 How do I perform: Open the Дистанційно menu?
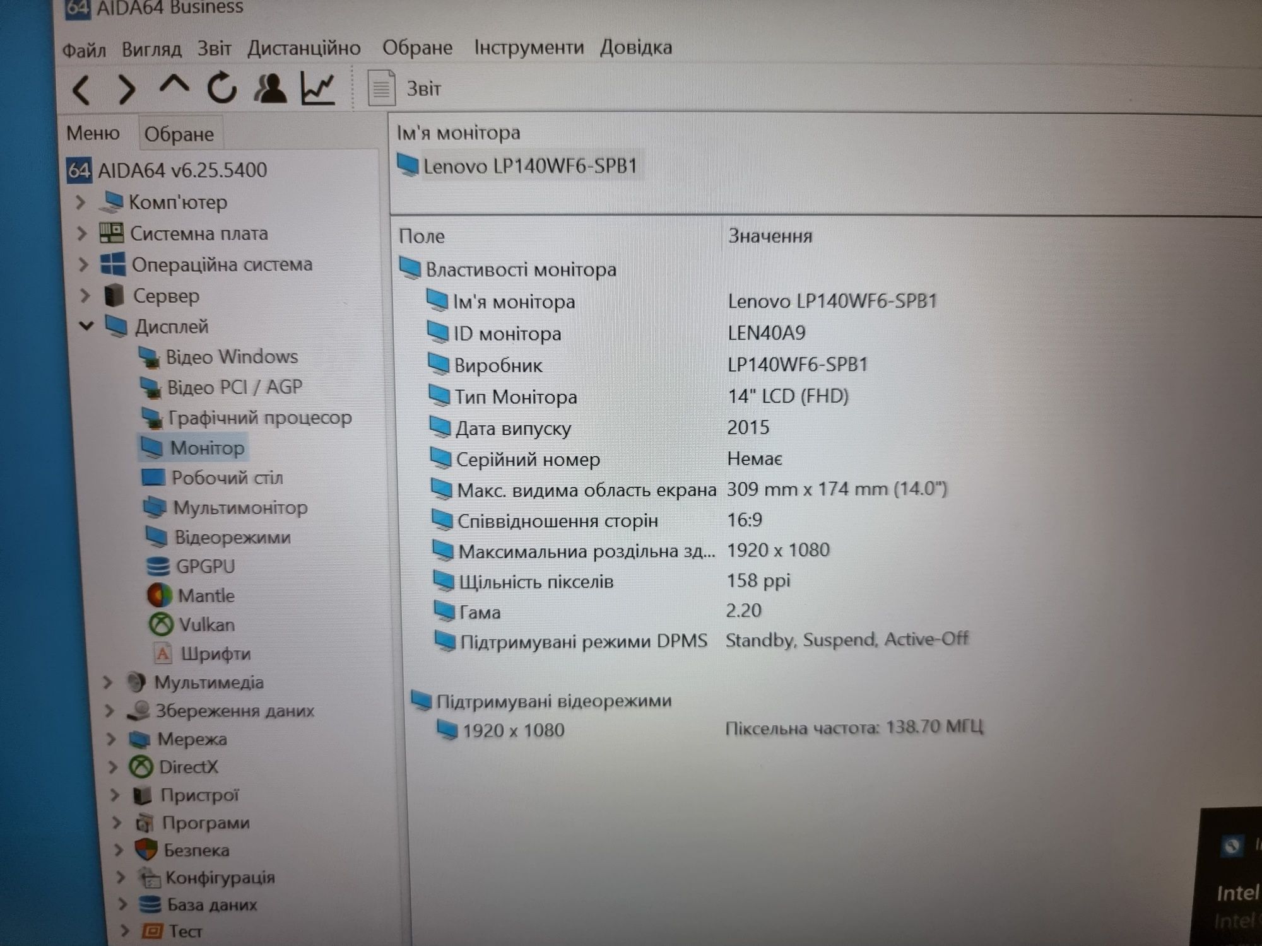point(304,48)
